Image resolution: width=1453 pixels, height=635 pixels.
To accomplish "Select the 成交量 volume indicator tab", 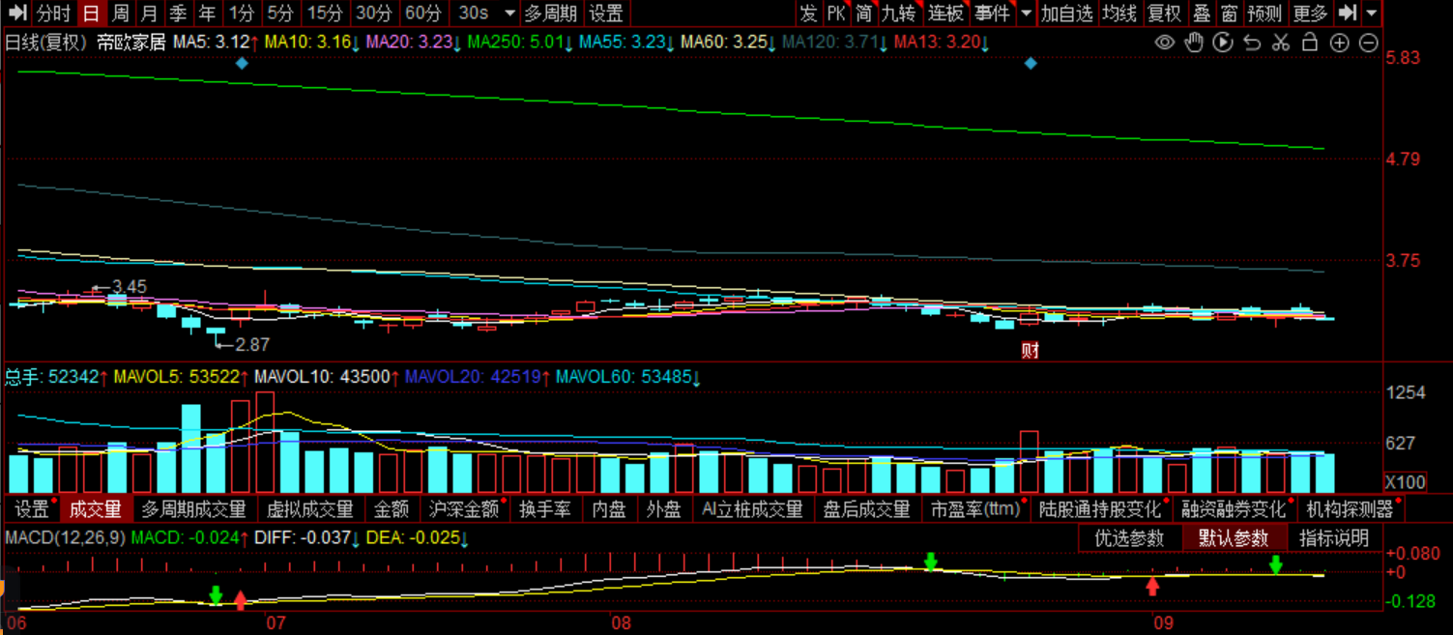I will click(95, 508).
